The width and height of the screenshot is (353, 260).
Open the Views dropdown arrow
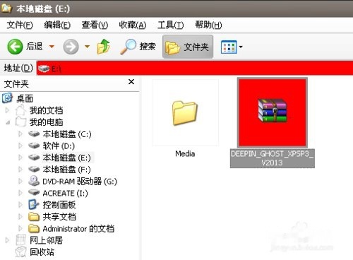tap(241, 47)
